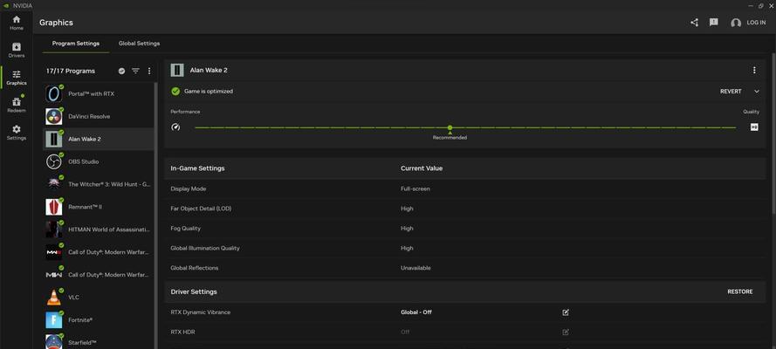Viewport: 776px width, 349px height.
Task: Click the VLC cone icon
Action: click(53, 298)
